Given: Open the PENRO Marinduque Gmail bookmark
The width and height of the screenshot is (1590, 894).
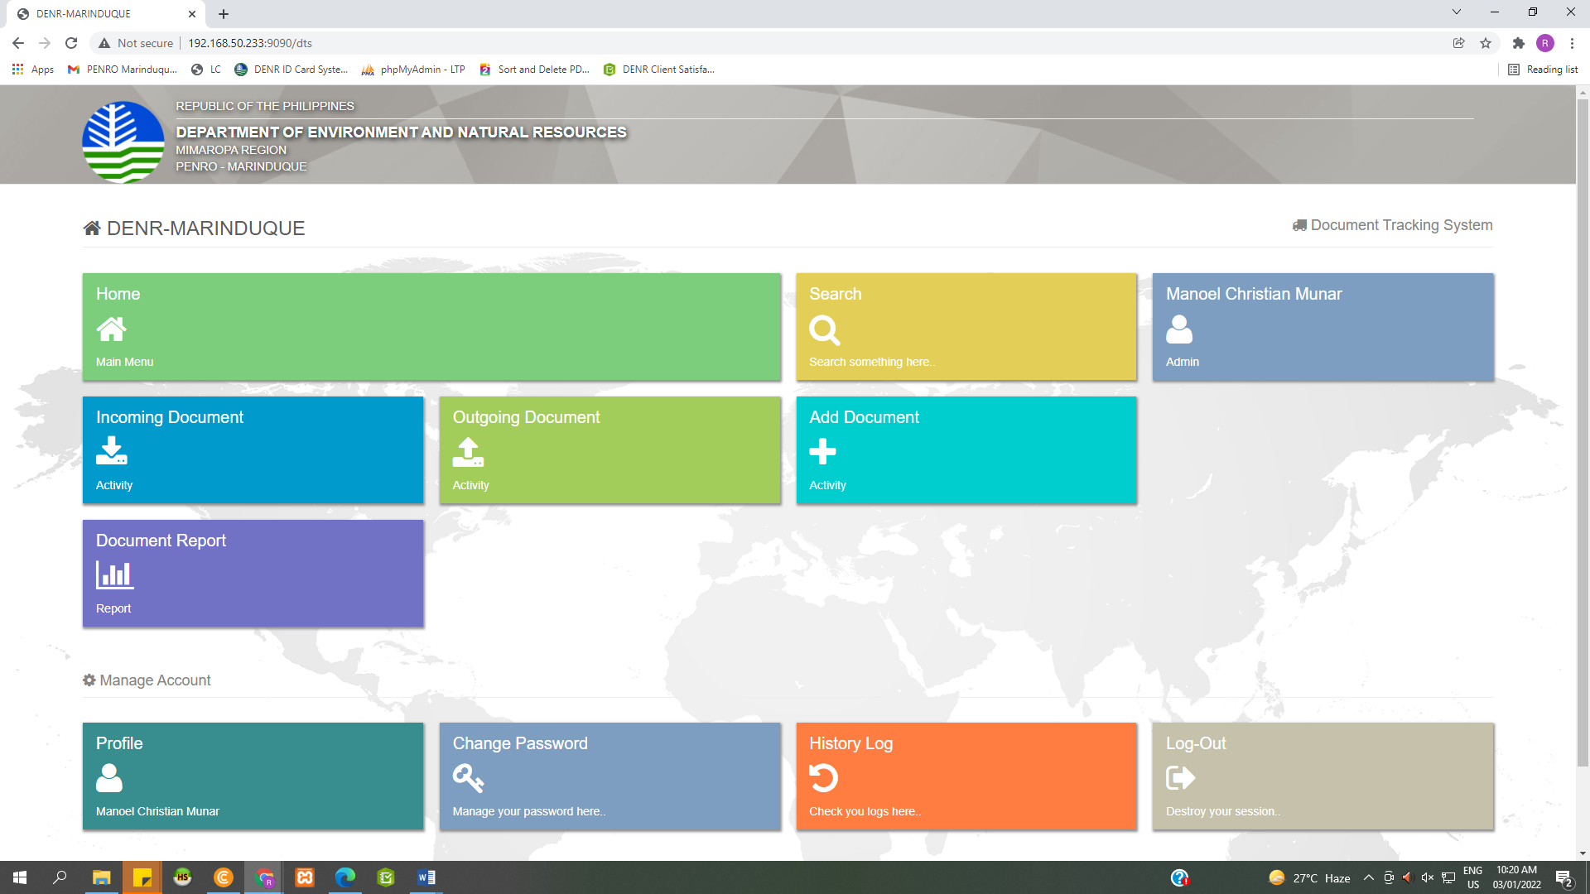Looking at the screenshot, I should coord(123,70).
